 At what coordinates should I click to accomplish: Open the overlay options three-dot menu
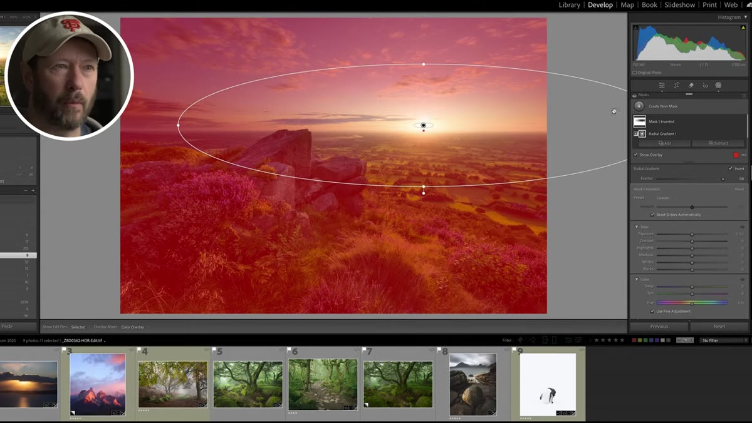pos(744,155)
